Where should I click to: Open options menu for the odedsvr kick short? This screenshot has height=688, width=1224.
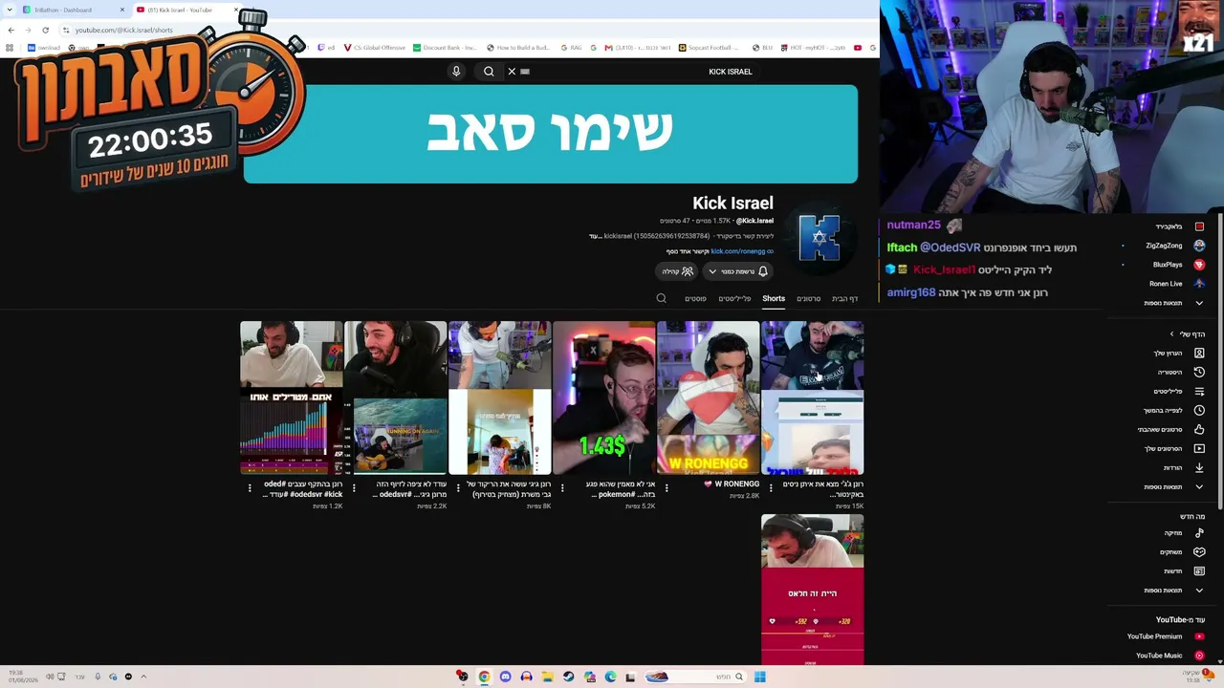coord(250,487)
